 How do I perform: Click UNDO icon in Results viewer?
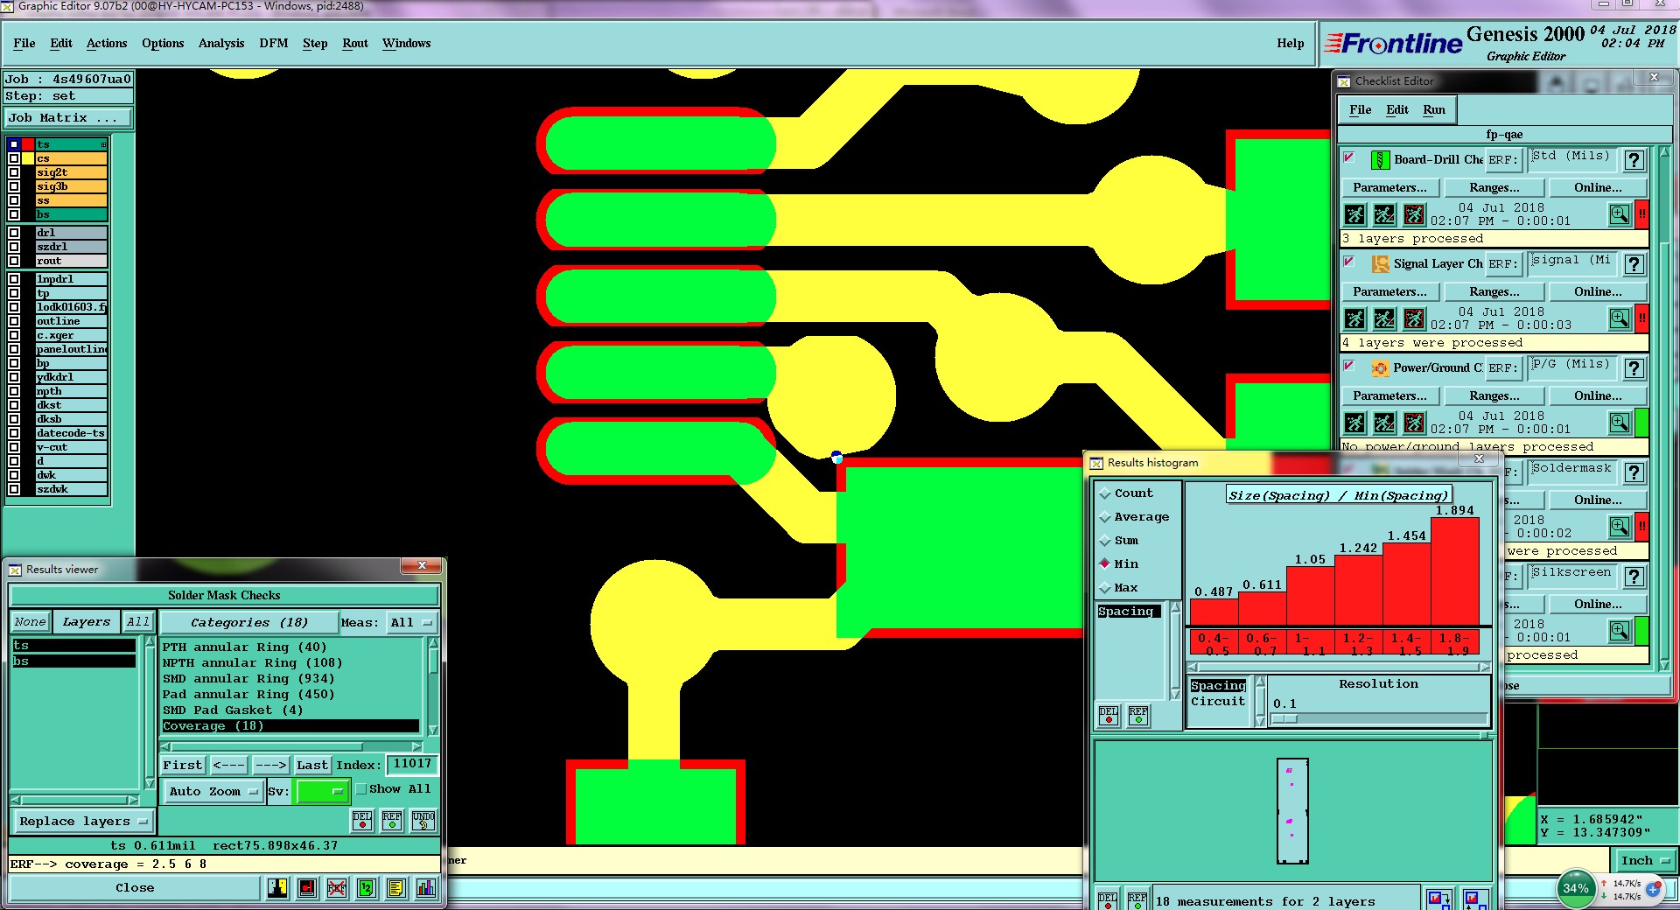tap(423, 820)
